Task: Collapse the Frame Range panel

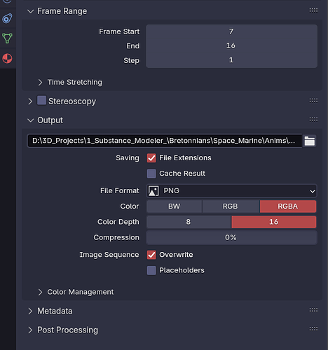Action: [31, 11]
